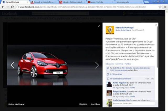Open the 1.735 partilhas shares link
The image size is (168, 111).
(x=116, y=74)
